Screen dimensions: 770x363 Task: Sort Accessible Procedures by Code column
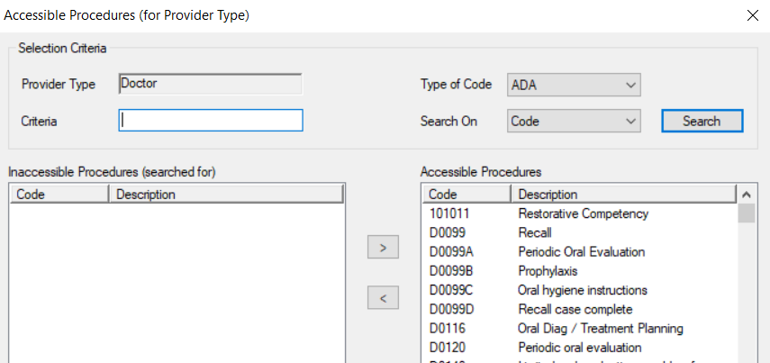tap(466, 195)
